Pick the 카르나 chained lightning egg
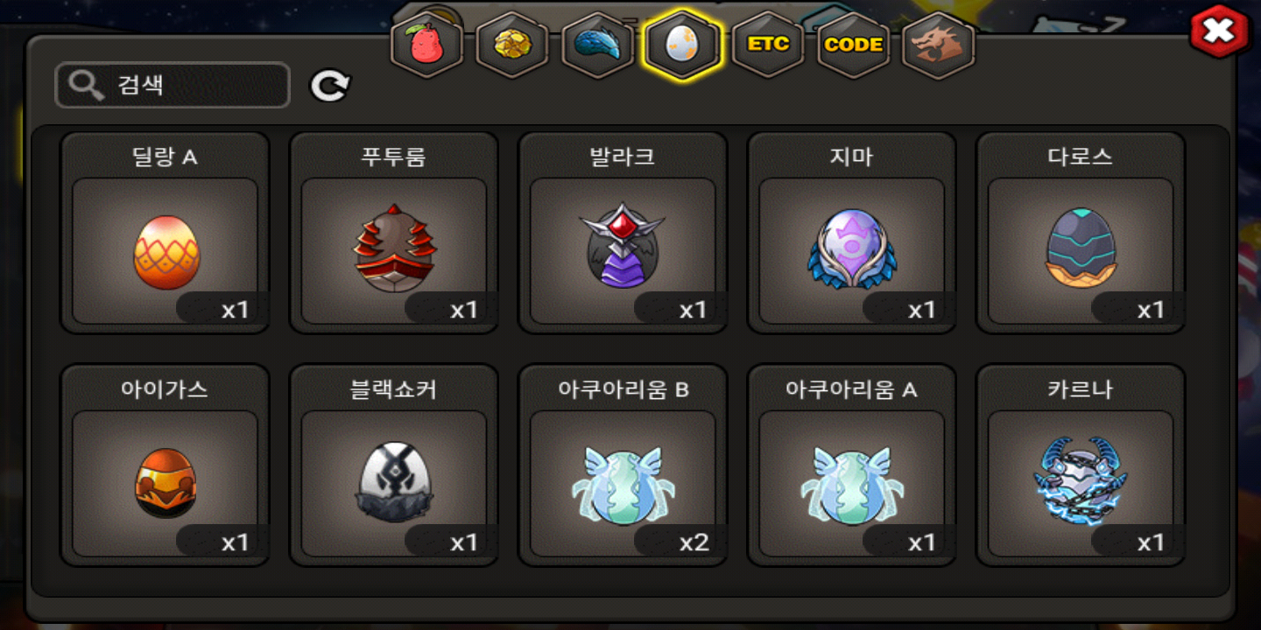 (1081, 465)
